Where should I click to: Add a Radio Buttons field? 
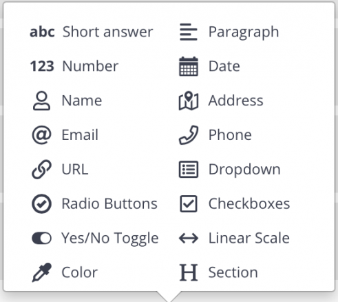click(x=94, y=203)
